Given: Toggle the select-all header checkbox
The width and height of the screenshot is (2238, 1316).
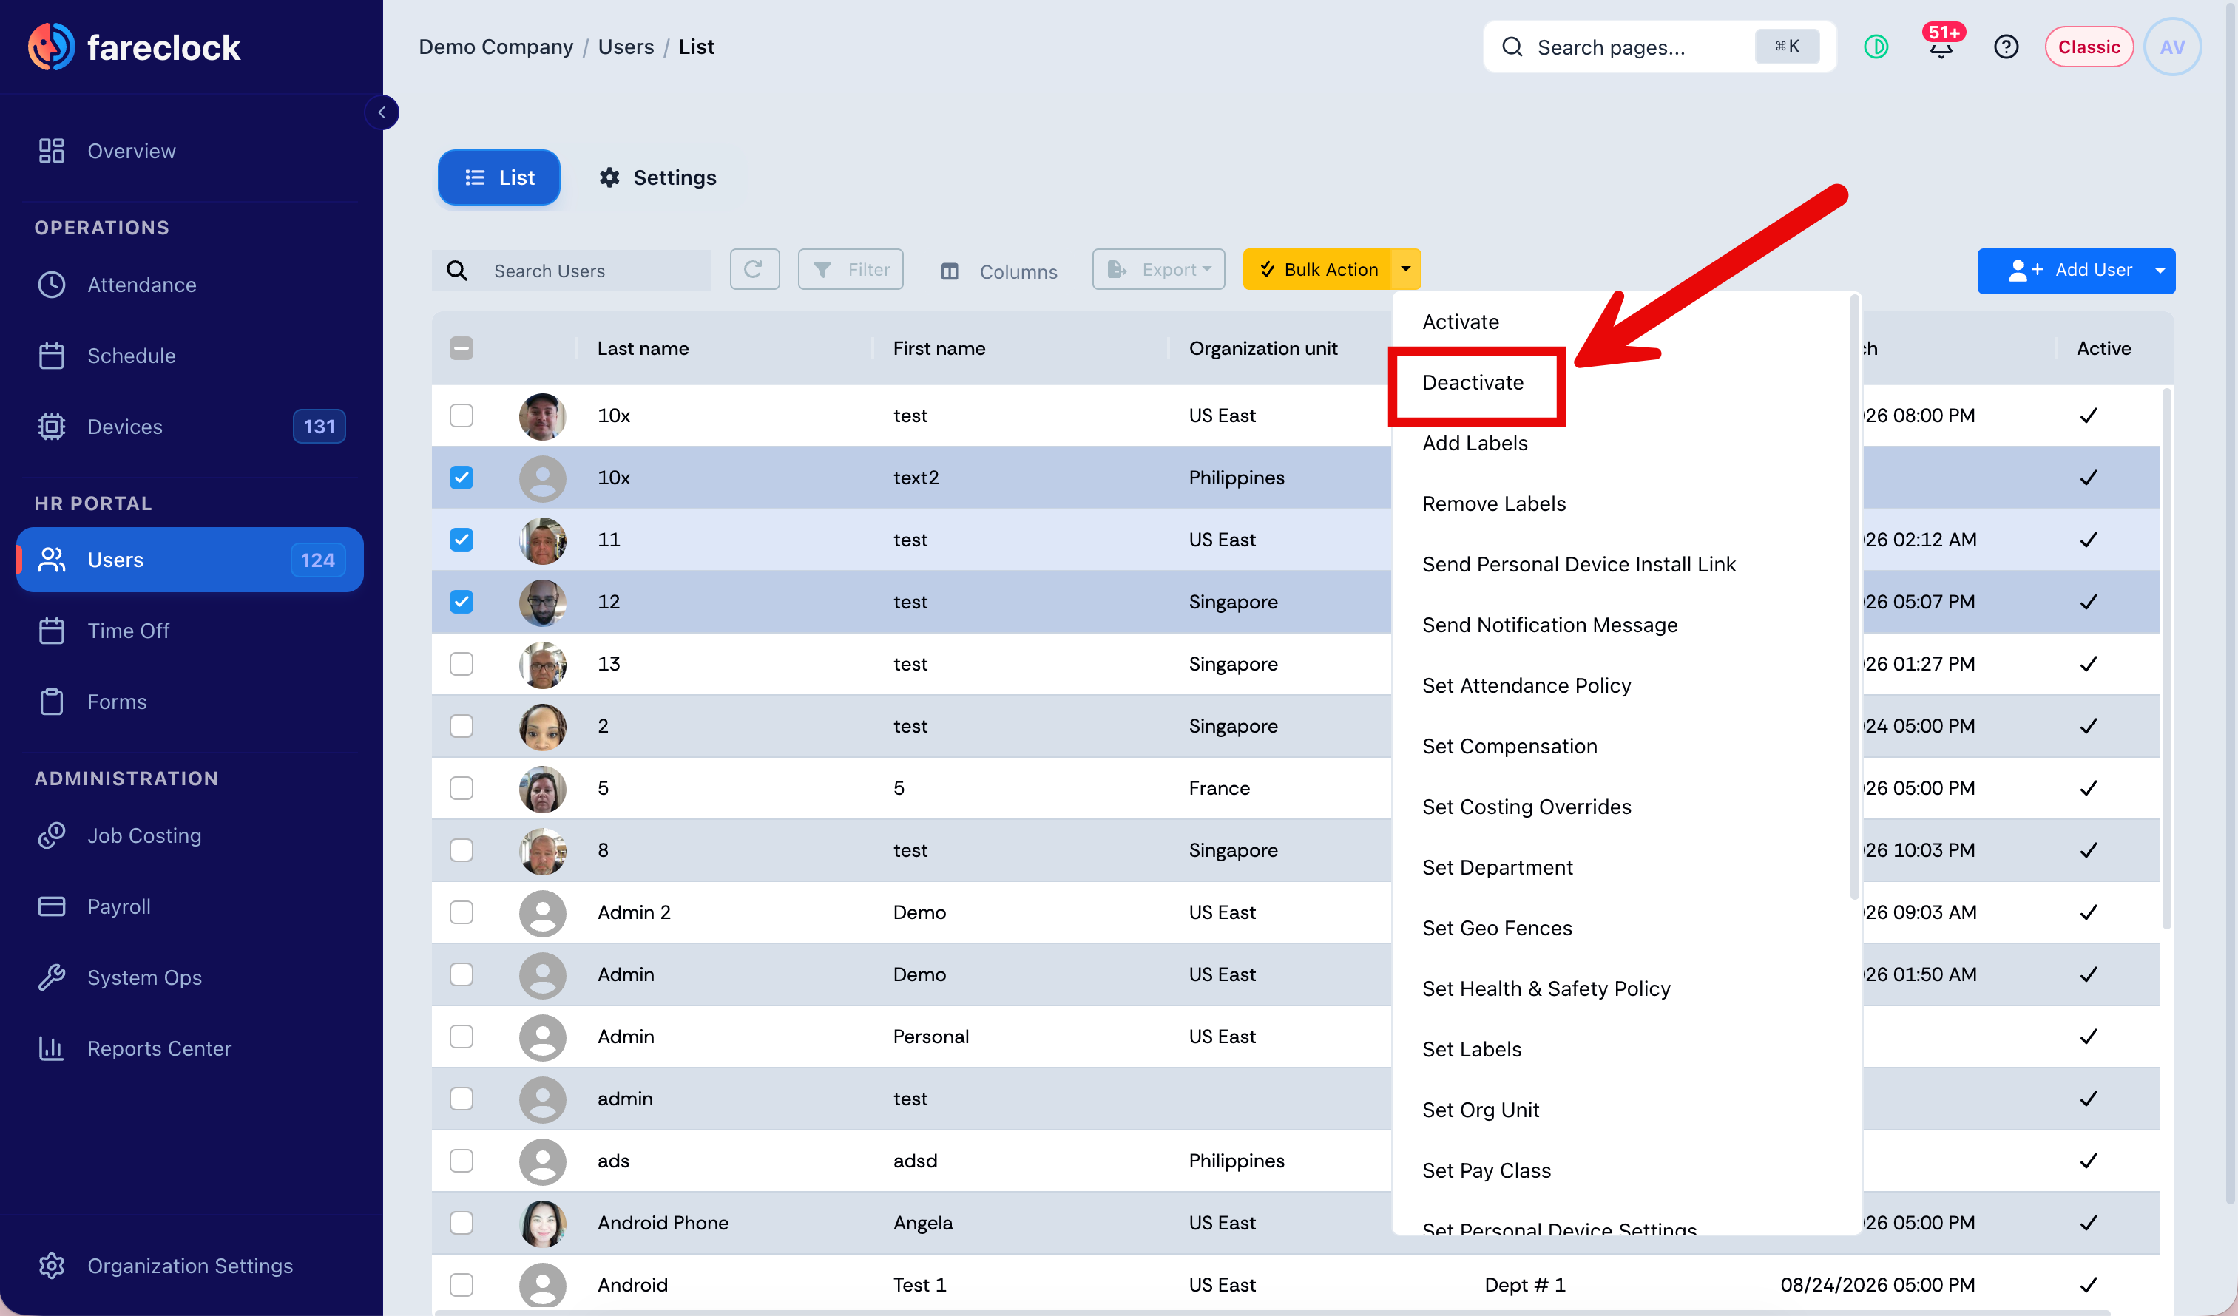Looking at the screenshot, I should (x=461, y=348).
